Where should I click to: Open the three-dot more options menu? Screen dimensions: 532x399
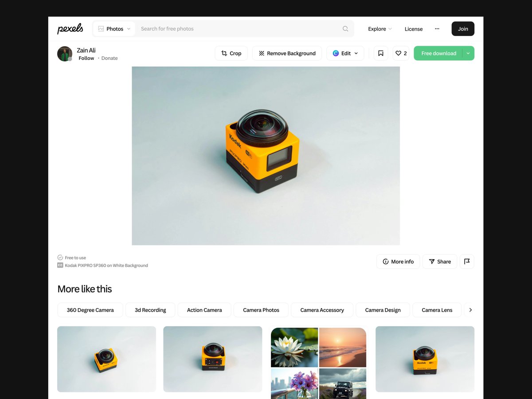[x=437, y=29]
